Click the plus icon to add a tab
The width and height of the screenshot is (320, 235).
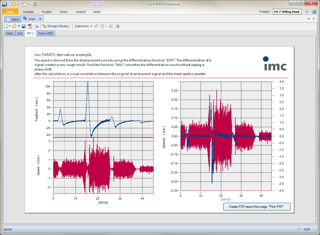[308, 19]
